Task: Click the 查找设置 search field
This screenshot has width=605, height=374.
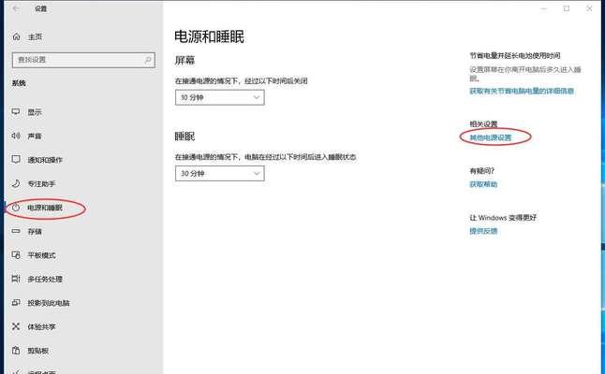Action: pos(83,60)
